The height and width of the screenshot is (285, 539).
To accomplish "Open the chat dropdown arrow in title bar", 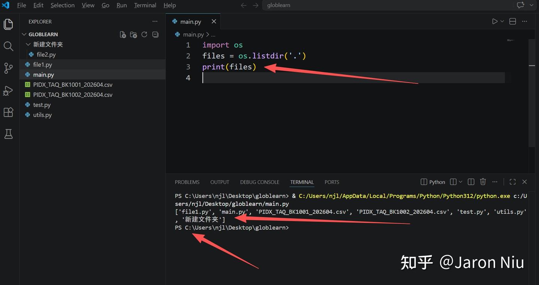I will 532,5.
